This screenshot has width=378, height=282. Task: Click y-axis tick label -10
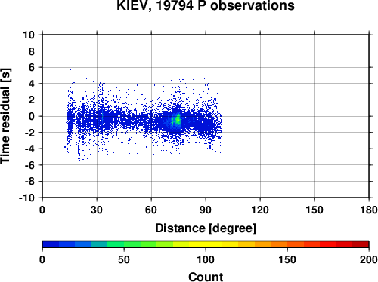click(x=26, y=198)
